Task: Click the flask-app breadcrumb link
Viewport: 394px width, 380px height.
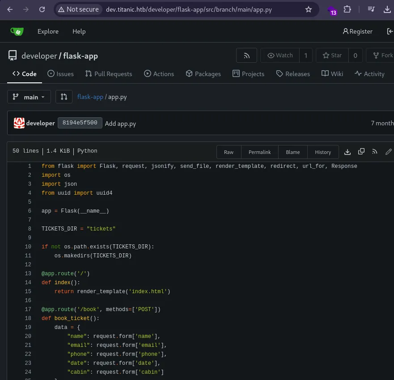Action: 90,97
